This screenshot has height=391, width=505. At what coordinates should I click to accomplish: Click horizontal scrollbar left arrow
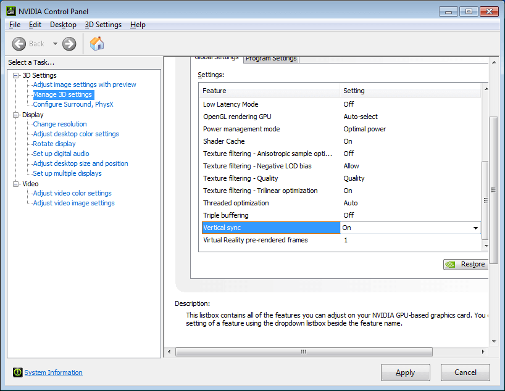tap(169, 352)
